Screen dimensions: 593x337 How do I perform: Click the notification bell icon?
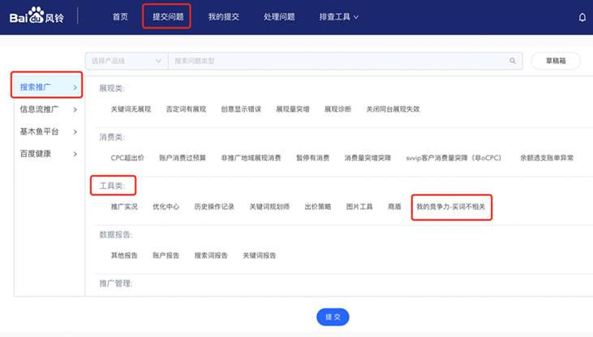(x=582, y=17)
